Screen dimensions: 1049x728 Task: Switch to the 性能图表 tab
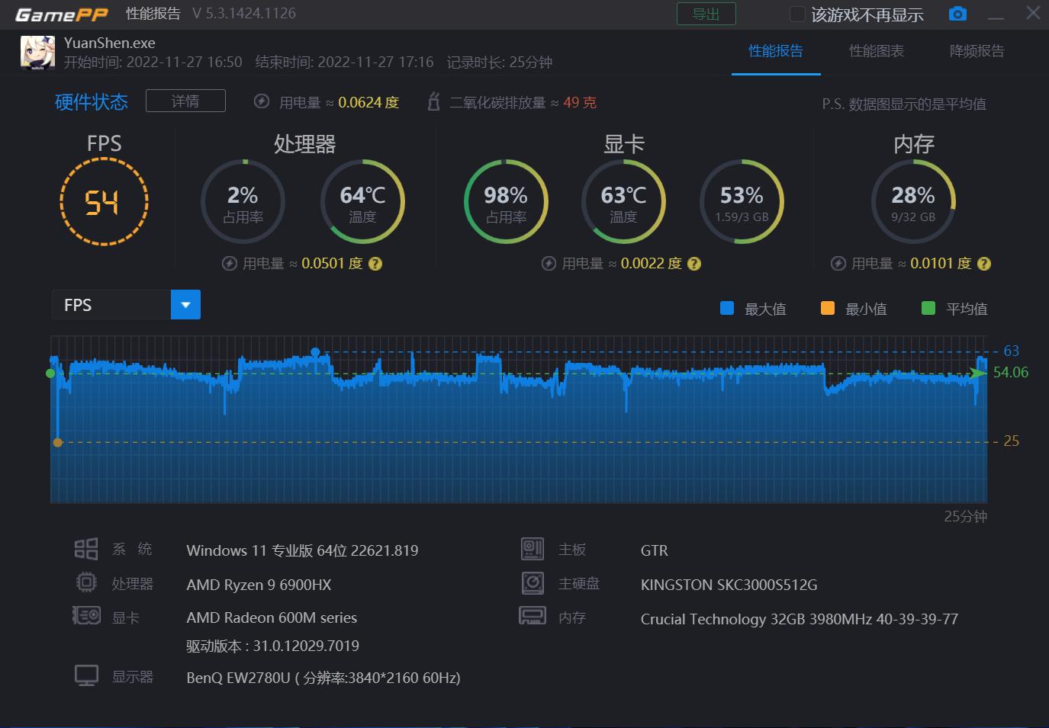coord(876,51)
